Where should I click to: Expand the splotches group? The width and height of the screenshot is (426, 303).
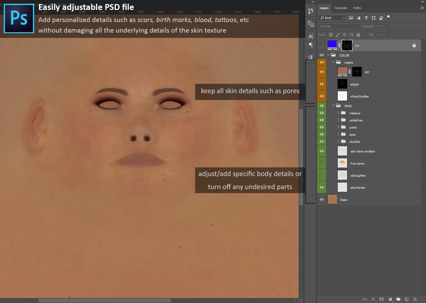click(338, 120)
